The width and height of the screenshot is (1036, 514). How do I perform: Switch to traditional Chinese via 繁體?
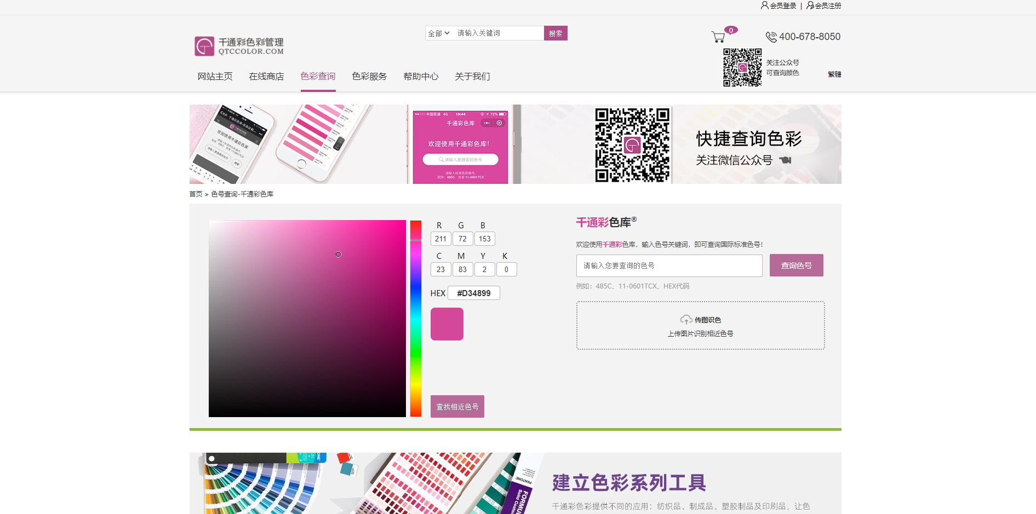(x=834, y=74)
